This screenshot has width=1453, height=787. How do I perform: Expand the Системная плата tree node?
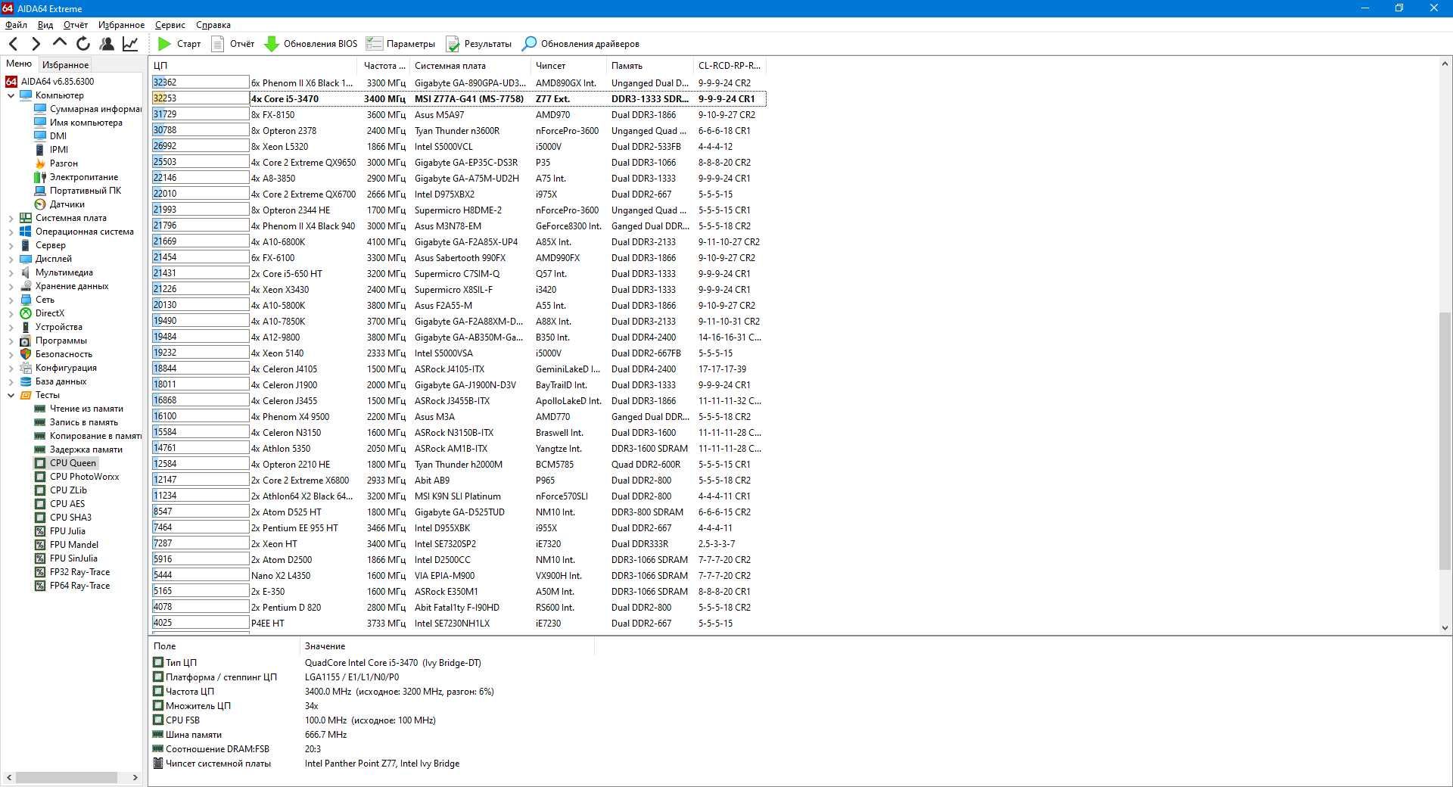11,218
